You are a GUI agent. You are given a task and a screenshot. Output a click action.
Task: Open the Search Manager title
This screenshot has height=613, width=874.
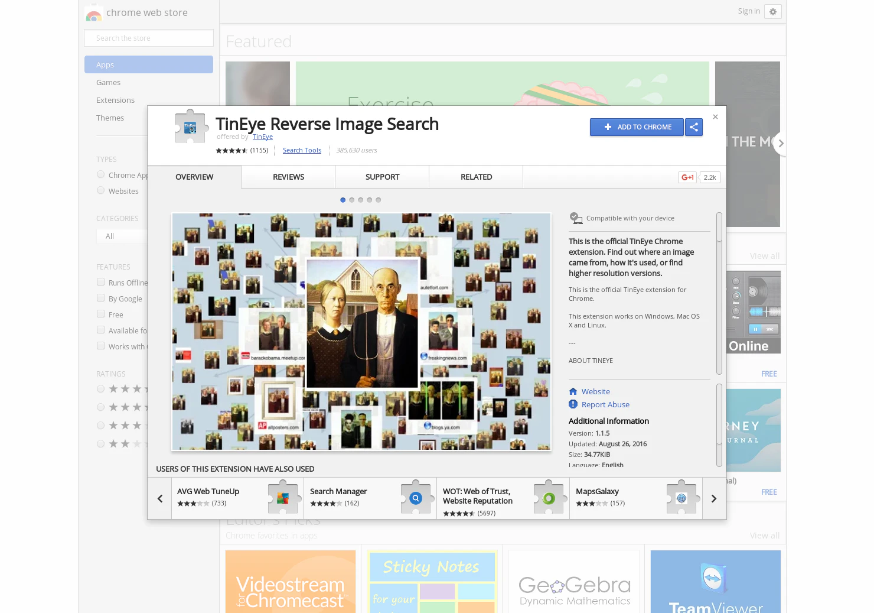pyautogui.click(x=338, y=491)
